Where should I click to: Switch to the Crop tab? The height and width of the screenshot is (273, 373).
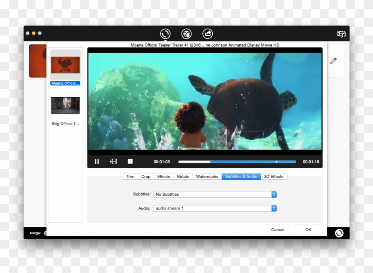pyautogui.click(x=146, y=177)
